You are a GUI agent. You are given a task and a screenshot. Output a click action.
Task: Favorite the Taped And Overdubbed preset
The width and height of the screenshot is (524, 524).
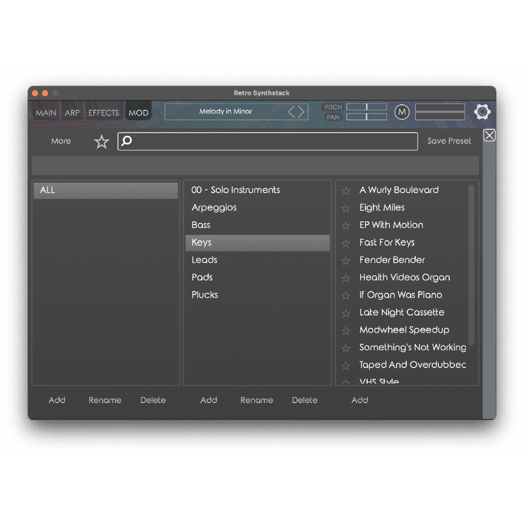tap(346, 365)
